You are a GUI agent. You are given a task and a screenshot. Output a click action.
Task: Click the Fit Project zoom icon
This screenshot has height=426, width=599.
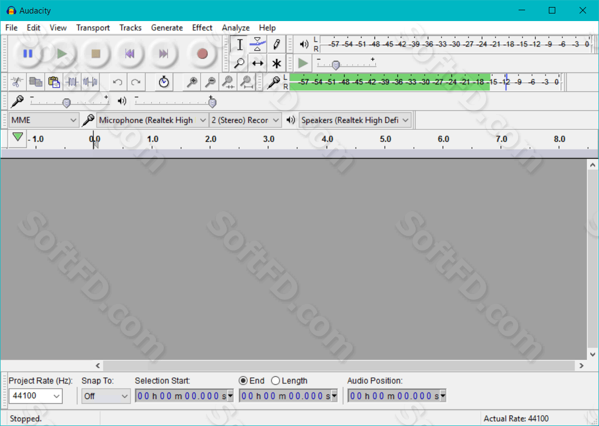coord(247,82)
